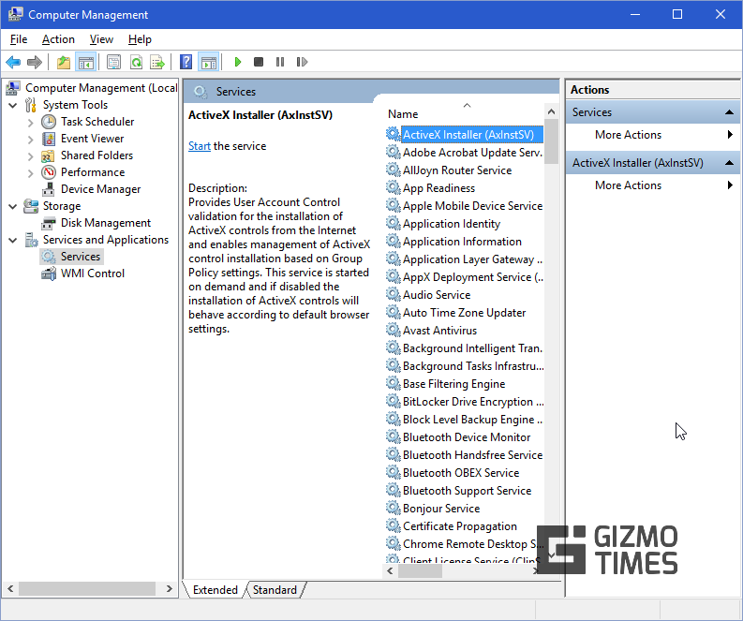Switch to the Standard tab
This screenshot has height=621, width=743.
click(275, 590)
